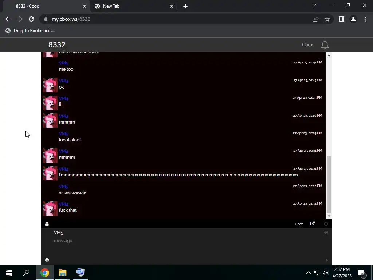The image size is (373, 280).
Task: Click the address bar padlock icon
Action: click(46, 19)
